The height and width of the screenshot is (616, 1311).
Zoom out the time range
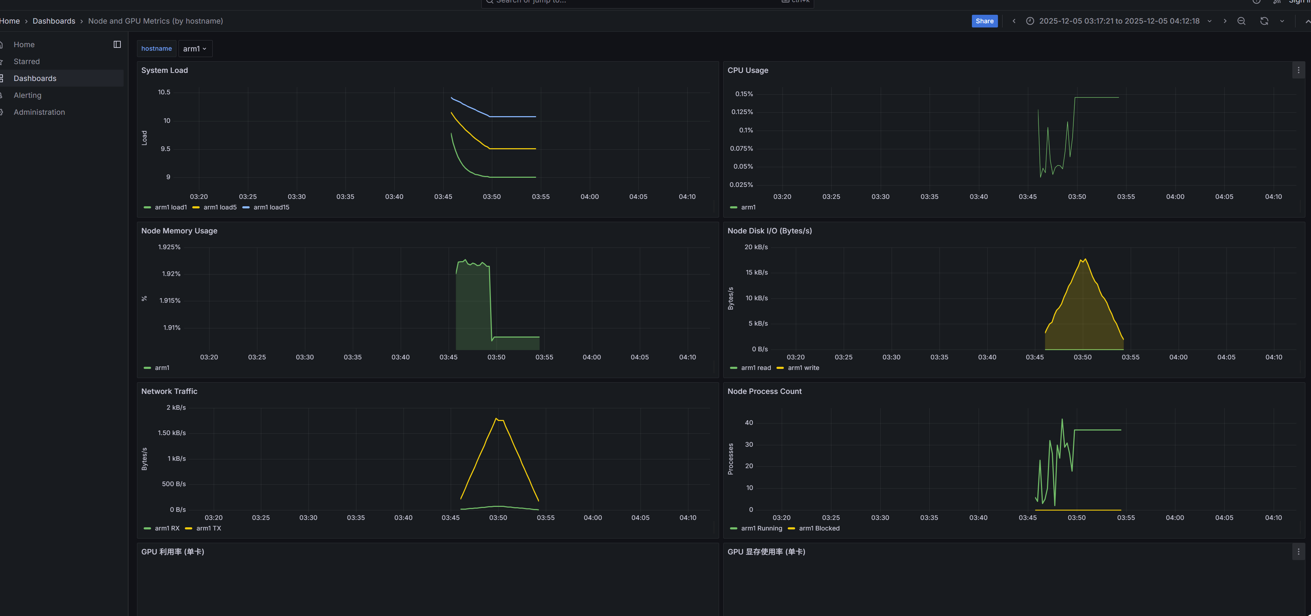[x=1241, y=21]
